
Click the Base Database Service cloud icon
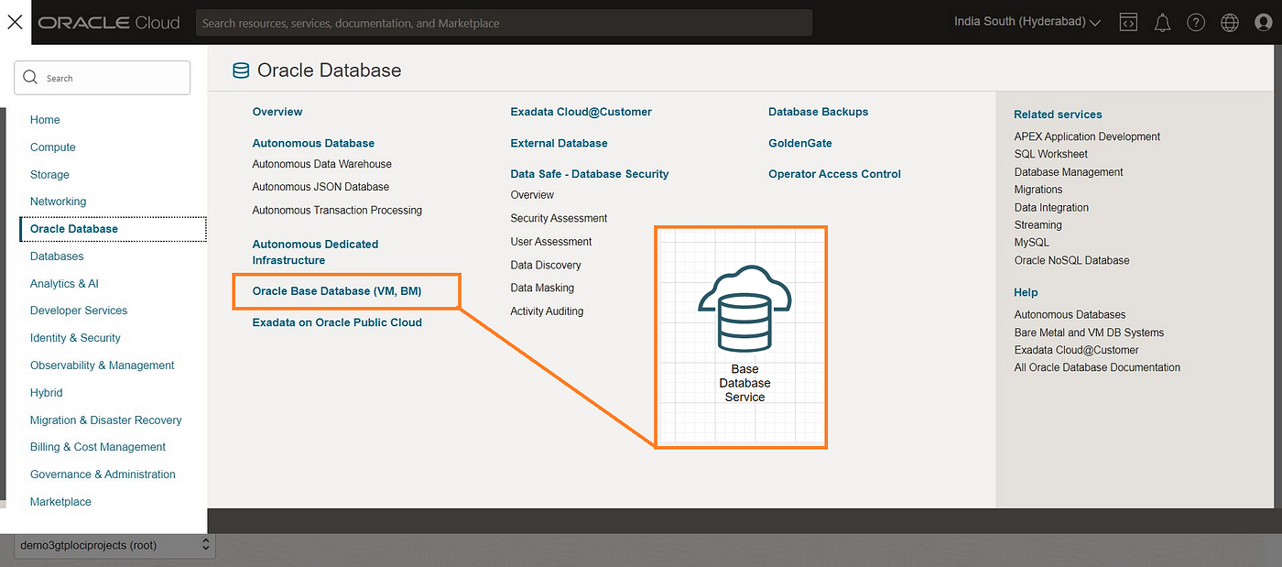click(744, 310)
